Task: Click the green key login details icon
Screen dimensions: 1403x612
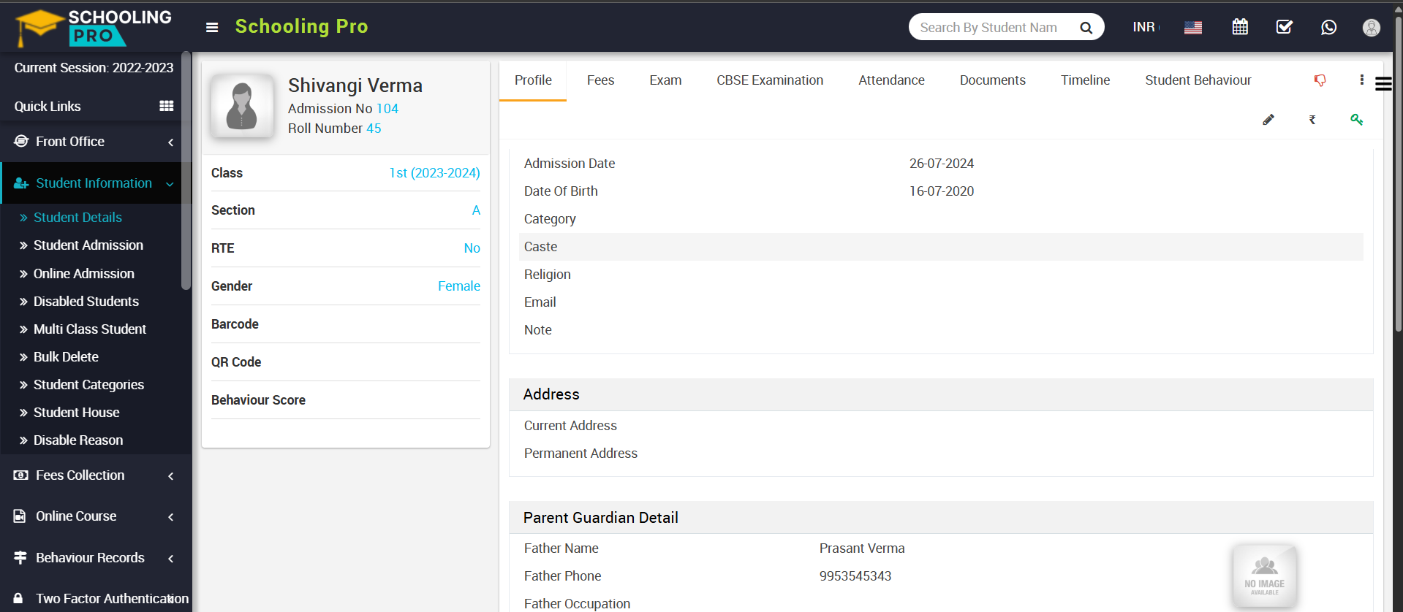Action: pos(1356,120)
